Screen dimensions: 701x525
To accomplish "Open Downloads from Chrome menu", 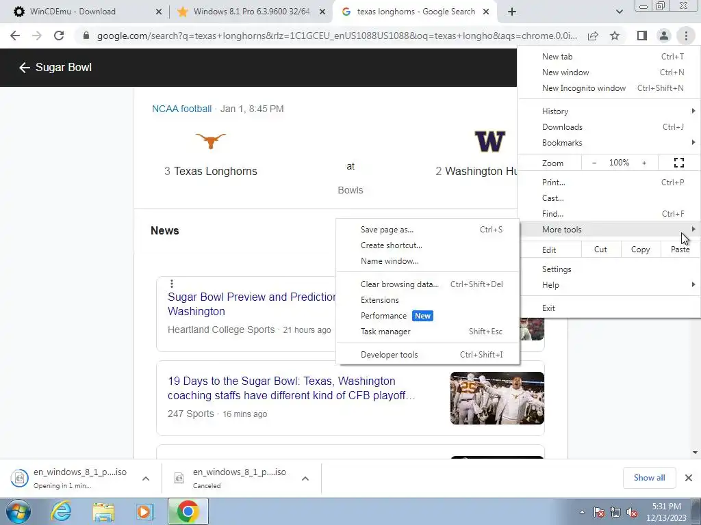I will pyautogui.click(x=609, y=127).
